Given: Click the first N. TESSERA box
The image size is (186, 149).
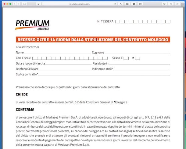Looking at the screenshot, I should 118,22.
